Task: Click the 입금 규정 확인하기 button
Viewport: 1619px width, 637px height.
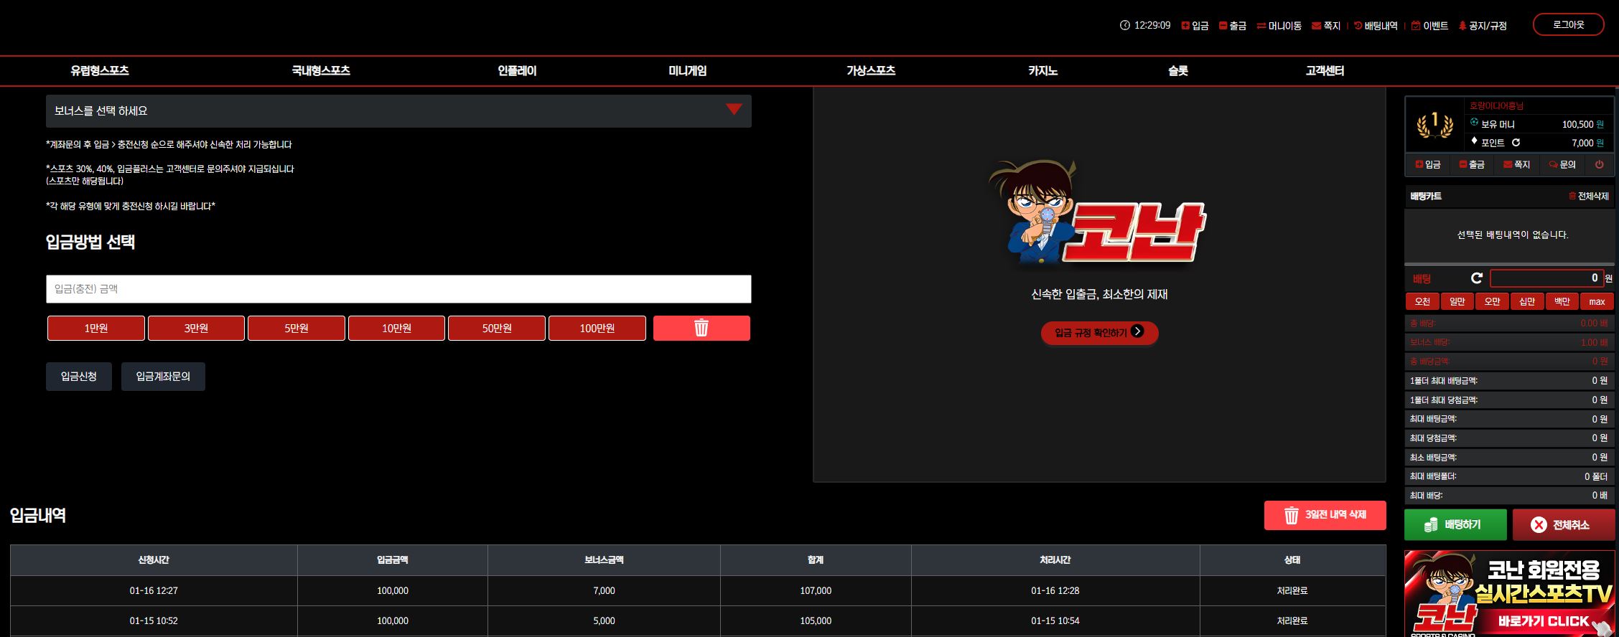Action: [x=1099, y=332]
